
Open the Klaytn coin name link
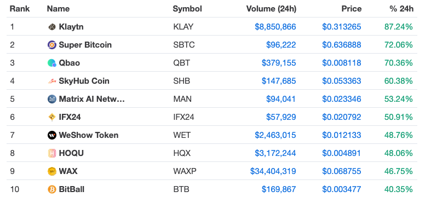pyautogui.click(x=71, y=27)
